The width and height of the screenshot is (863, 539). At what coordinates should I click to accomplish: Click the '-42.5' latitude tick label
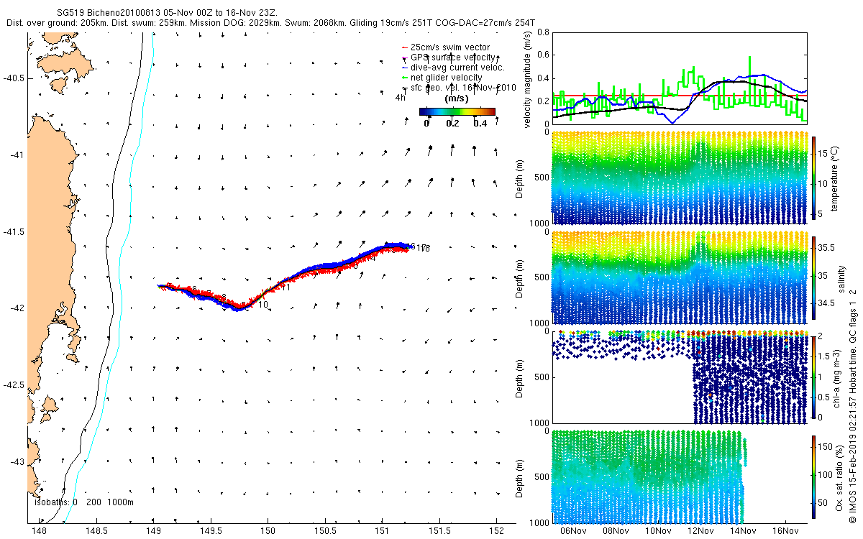point(14,385)
